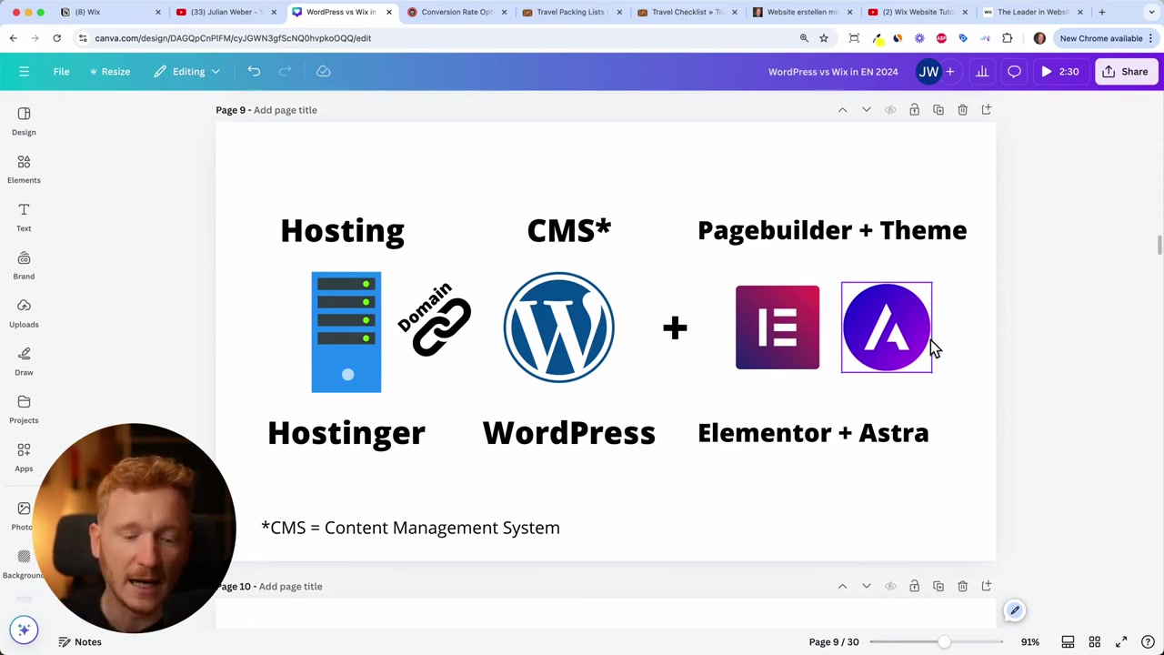Duplicate page 9
The image size is (1164, 655).
(938, 110)
